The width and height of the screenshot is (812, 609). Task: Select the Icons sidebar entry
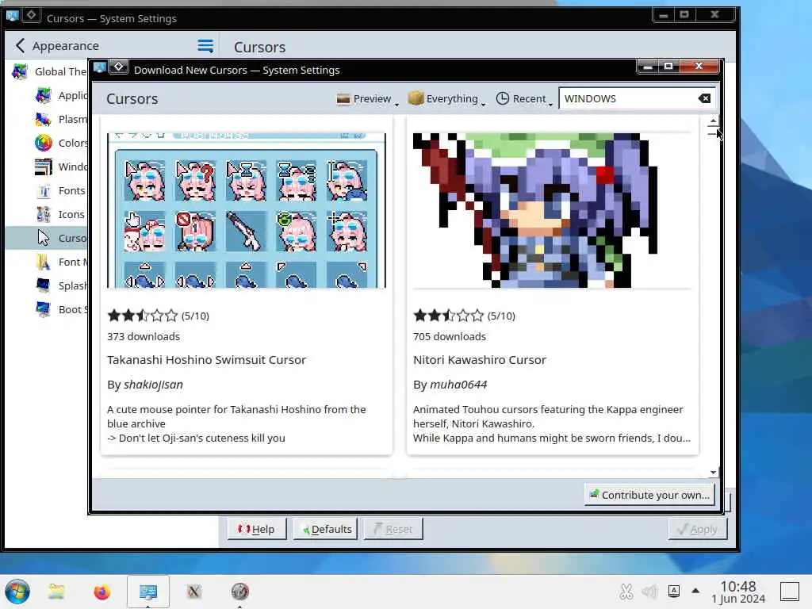(x=47, y=214)
